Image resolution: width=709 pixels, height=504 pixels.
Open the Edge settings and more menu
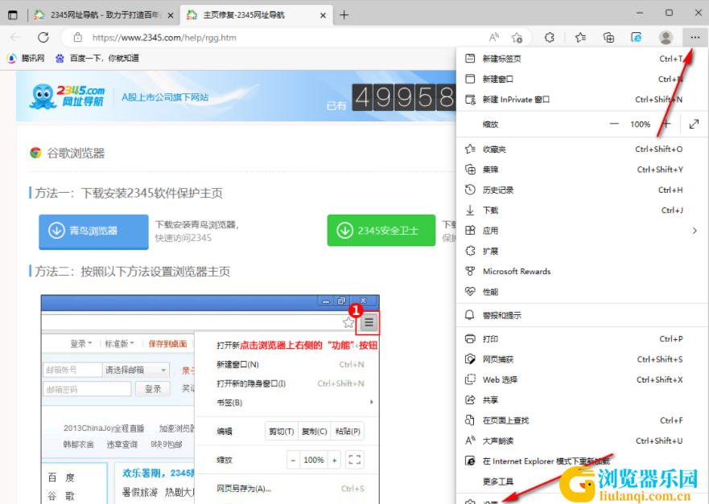[x=695, y=38]
